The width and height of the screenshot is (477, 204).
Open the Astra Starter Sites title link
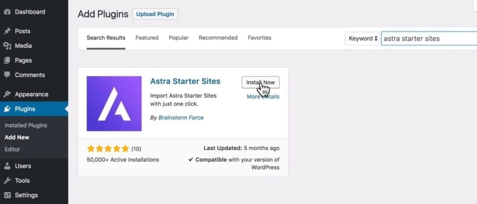(x=185, y=82)
